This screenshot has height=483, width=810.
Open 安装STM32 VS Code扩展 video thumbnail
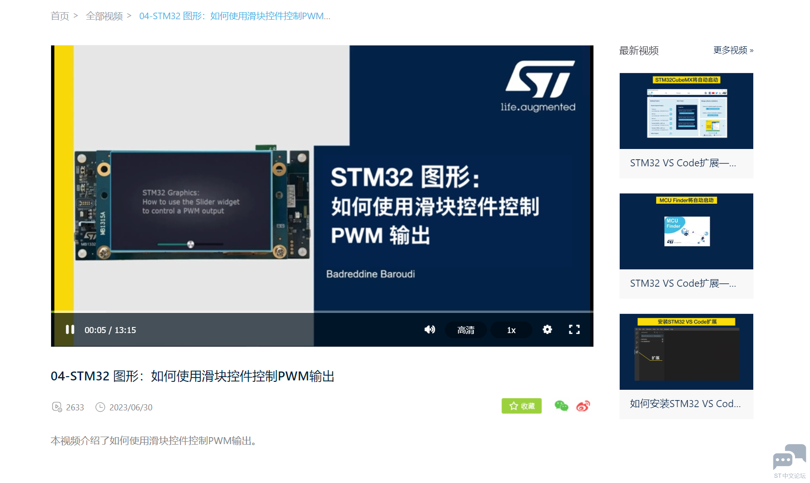686,352
